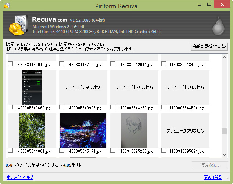Viewport: 233px width, 184px height.
Task: Tick the checkbox for 1430885543660.jpg
Action: tap(10, 107)
